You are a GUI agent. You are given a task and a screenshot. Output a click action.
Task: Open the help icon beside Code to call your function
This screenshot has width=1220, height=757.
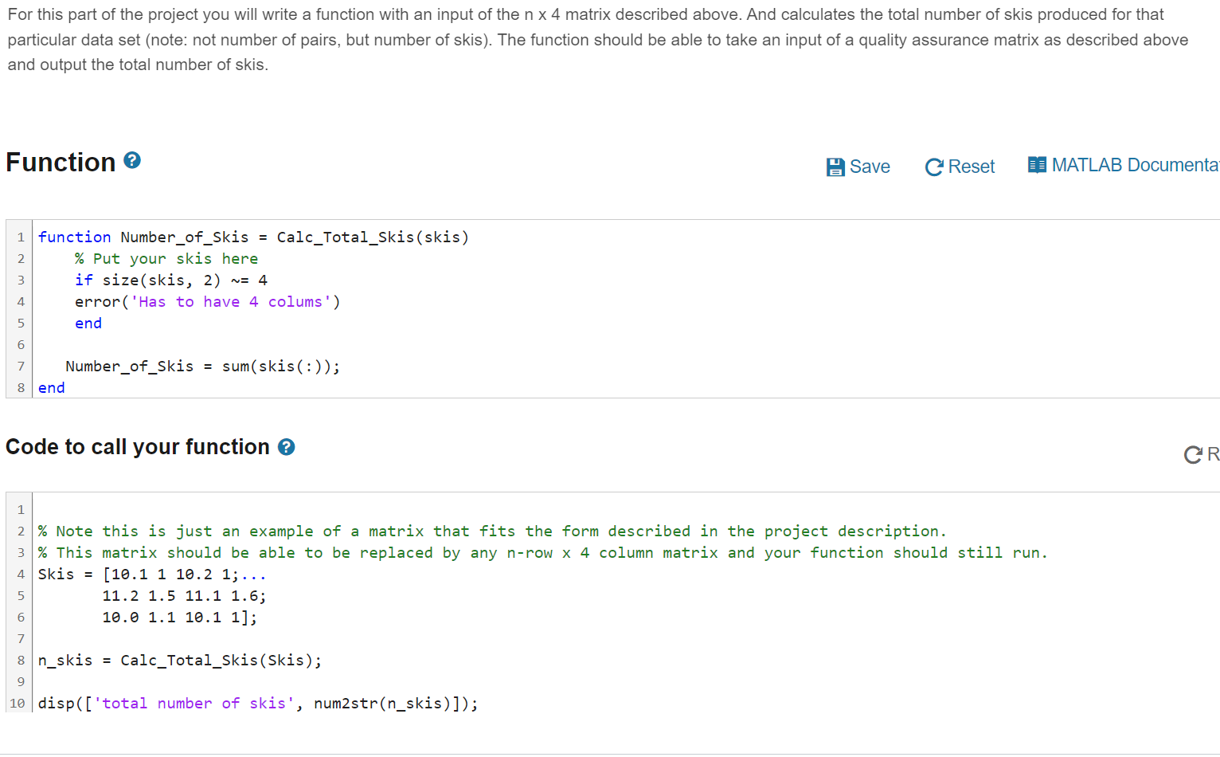pyautogui.click(x=286, y=446)
